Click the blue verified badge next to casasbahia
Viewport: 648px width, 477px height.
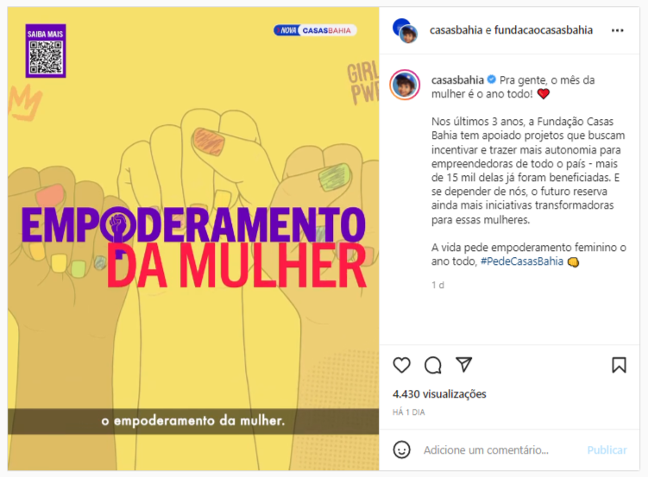[x=491, y=79]
